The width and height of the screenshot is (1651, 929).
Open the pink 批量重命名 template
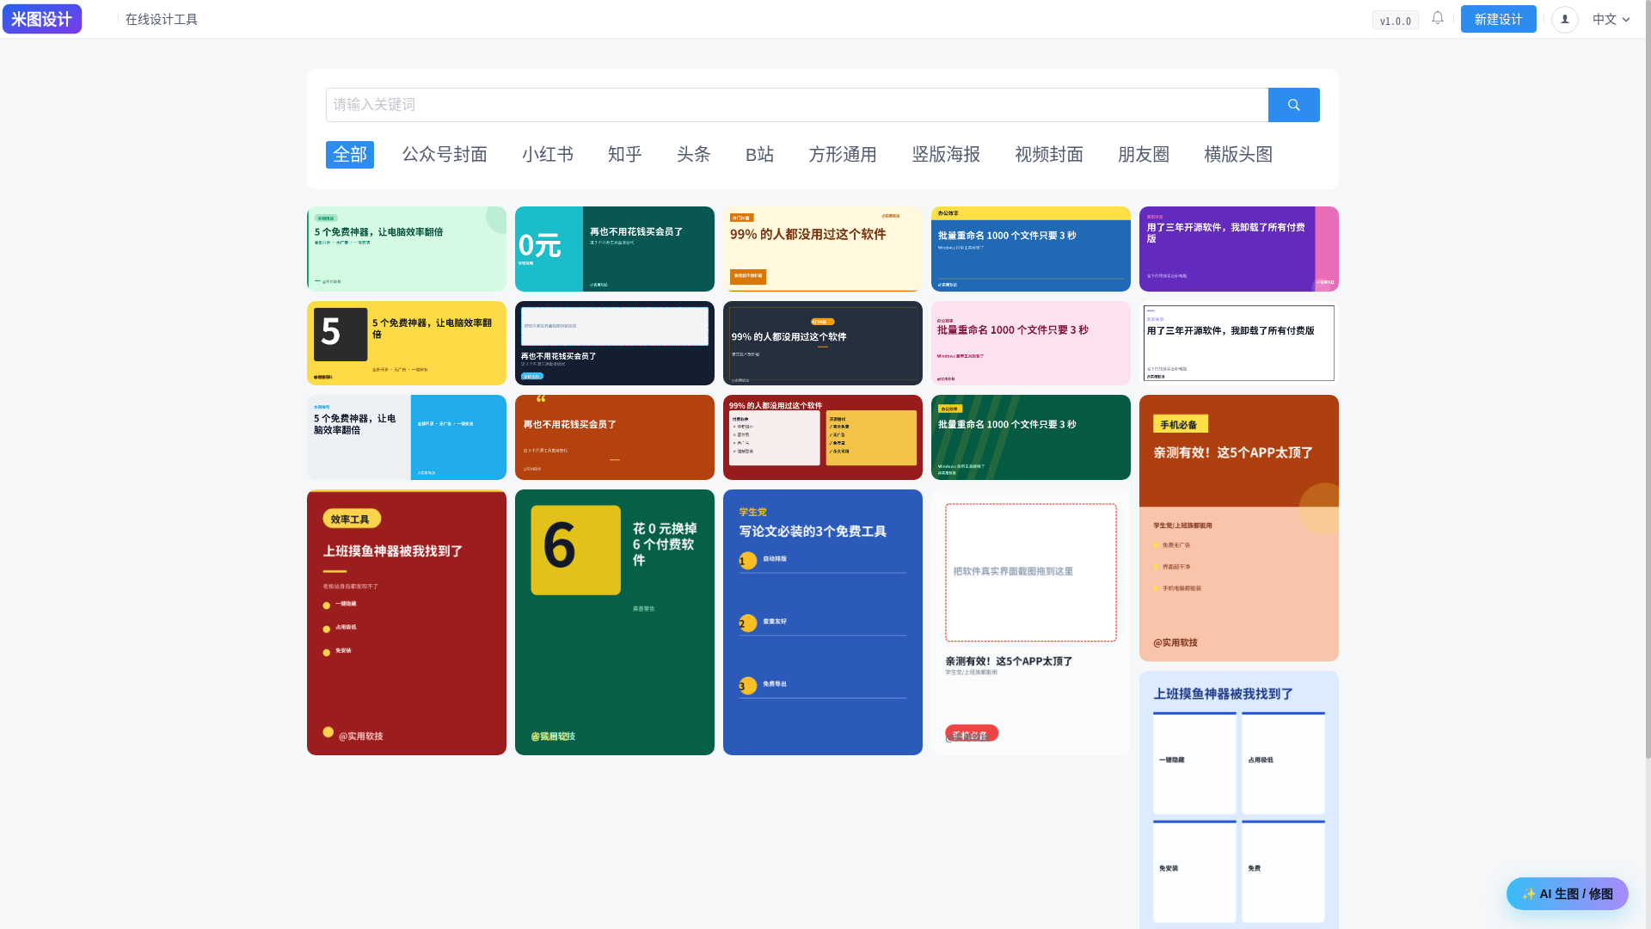1031,343
